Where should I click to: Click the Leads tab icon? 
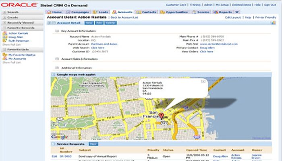point(95,12)
